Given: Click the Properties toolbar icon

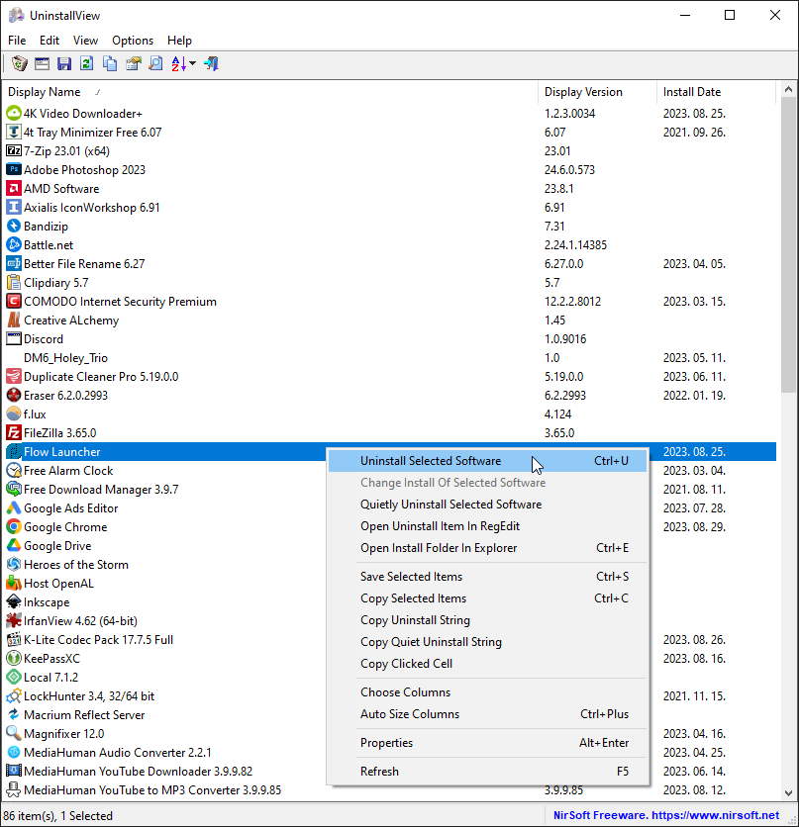Looking at the screenshot, I should click(133, 64).
